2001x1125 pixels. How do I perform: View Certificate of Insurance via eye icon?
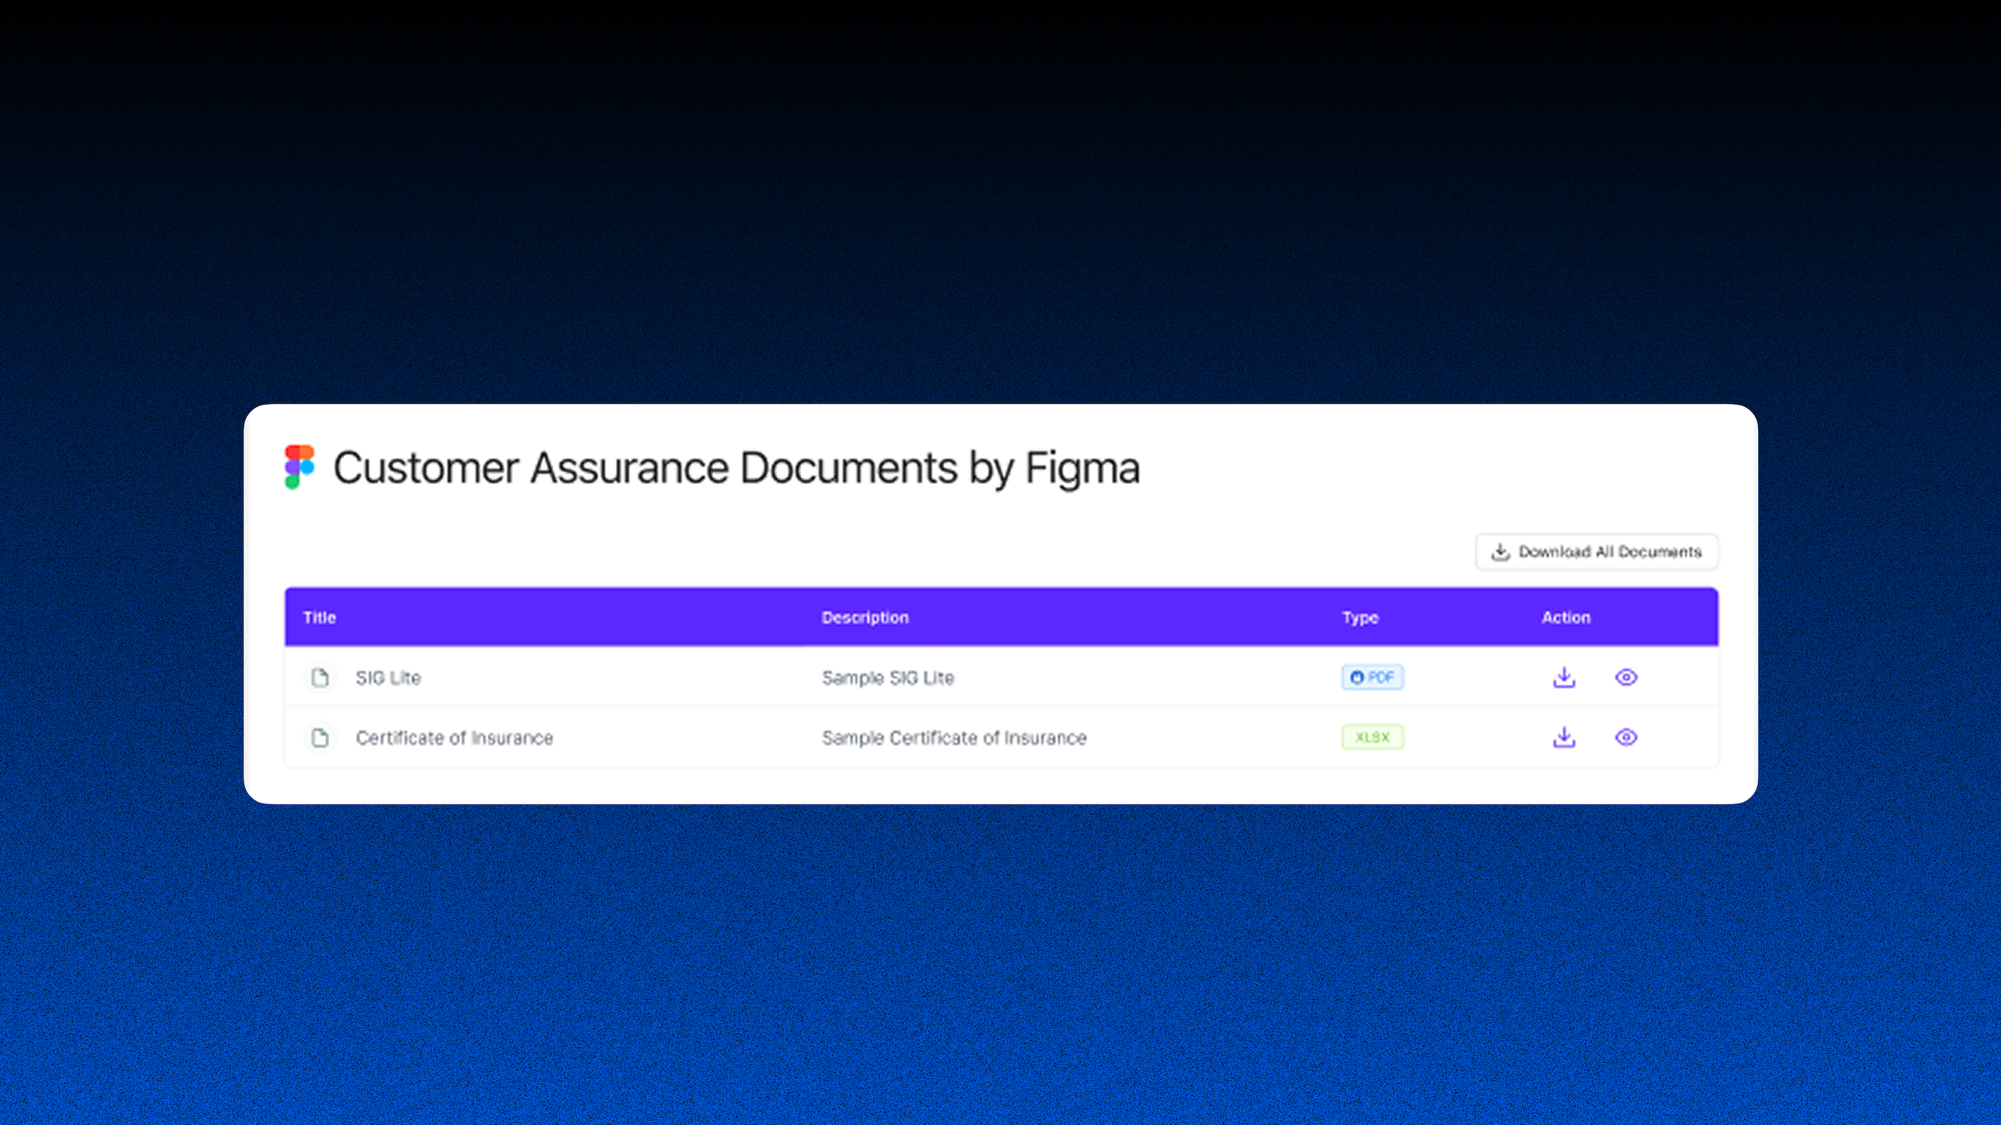[1626, 737]
